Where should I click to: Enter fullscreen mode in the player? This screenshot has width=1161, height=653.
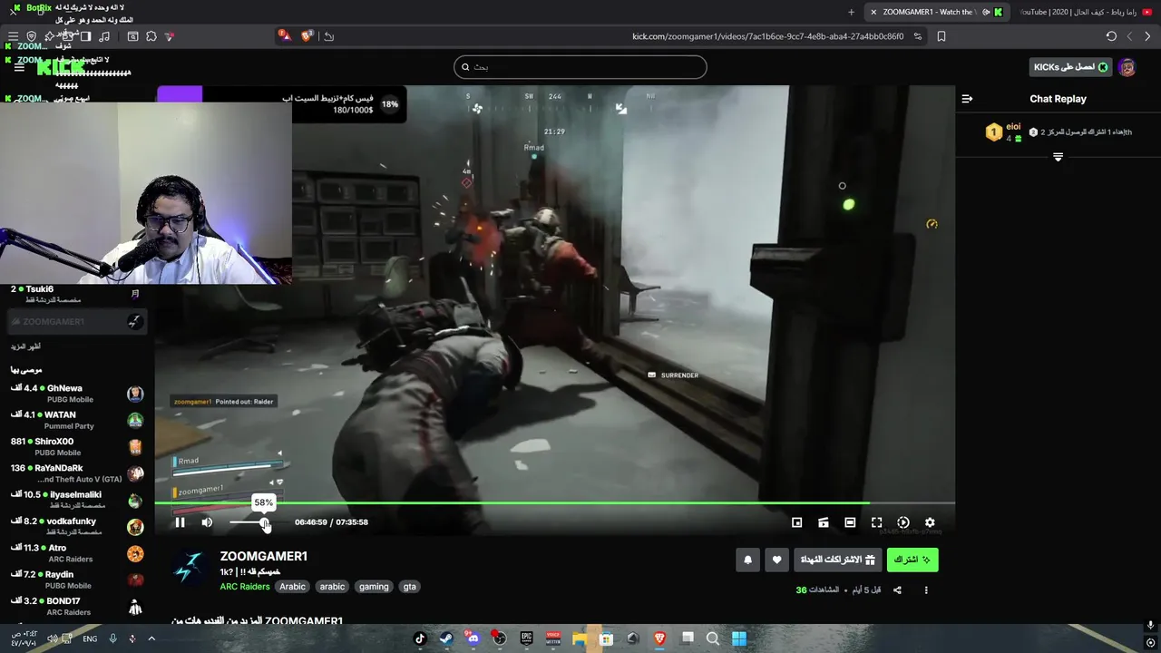[876, 522]
